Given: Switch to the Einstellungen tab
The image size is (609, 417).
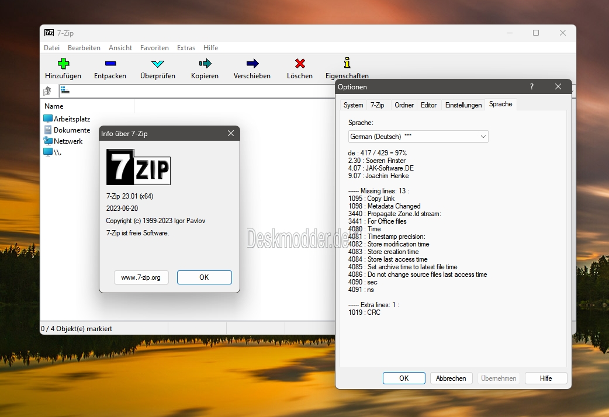Looking at the screenshot, I should tap(463, 105).
